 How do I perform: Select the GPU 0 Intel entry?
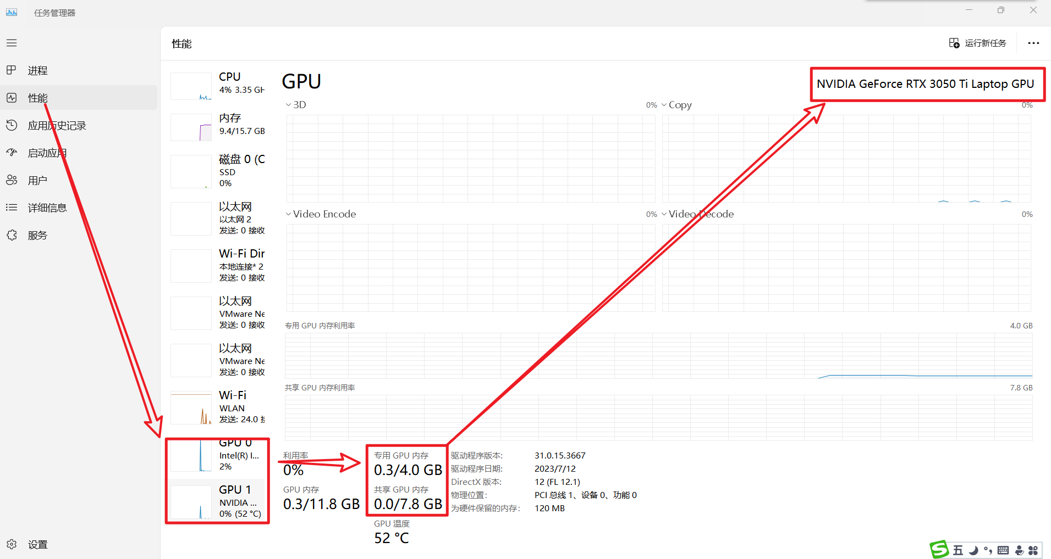pos(218,456)
